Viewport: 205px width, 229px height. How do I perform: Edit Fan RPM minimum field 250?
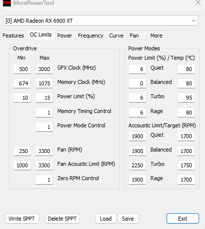point(22,151)
